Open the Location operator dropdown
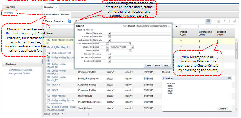This screenshot has height=118, width=241. click(109, 61)
